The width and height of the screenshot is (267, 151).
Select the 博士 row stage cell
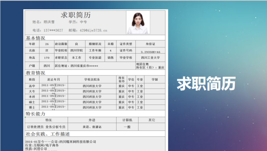tap(32, 108)
